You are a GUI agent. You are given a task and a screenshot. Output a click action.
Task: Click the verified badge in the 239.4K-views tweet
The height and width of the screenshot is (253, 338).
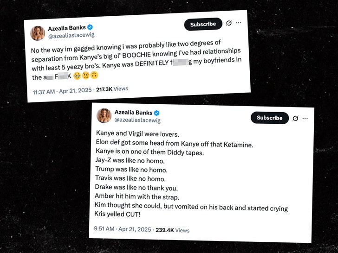tap(157, 113)
